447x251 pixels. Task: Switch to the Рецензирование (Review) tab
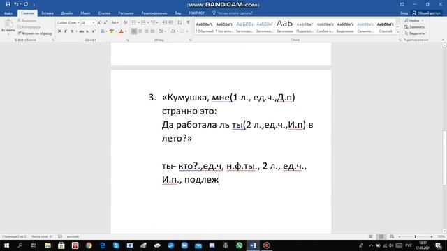pyautogui.click(x=154, y=13)
